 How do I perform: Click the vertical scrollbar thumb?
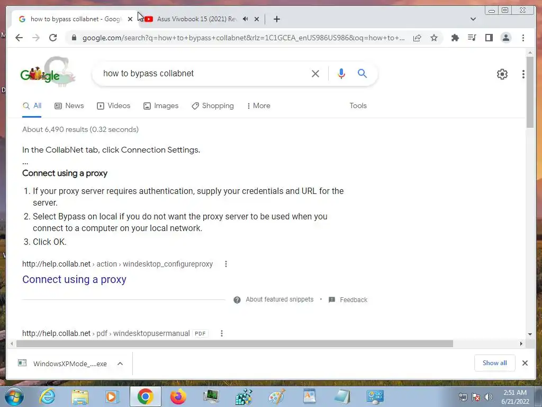coord(530,92)
